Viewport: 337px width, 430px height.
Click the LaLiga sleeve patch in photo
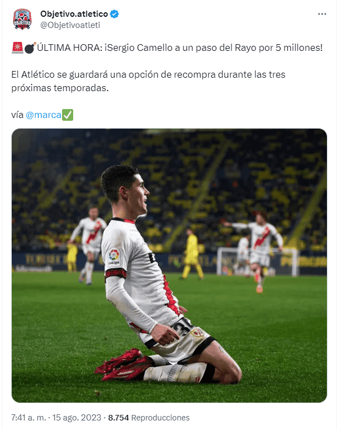114,257
